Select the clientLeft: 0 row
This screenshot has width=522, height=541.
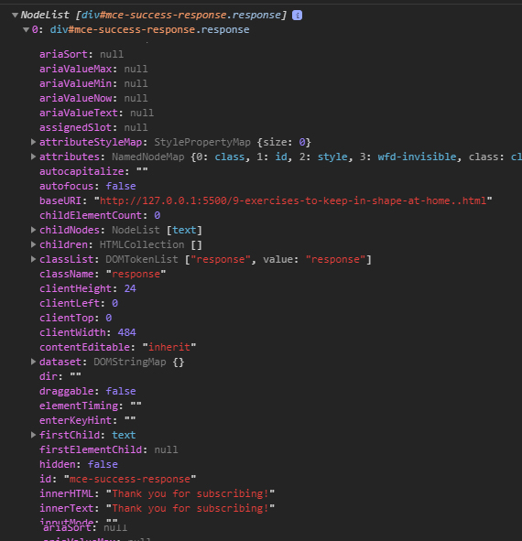pos(79,303)
